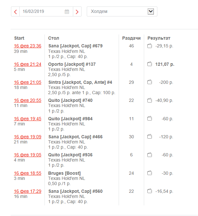Open session link 16 фев 21:05

pos(27,82)
